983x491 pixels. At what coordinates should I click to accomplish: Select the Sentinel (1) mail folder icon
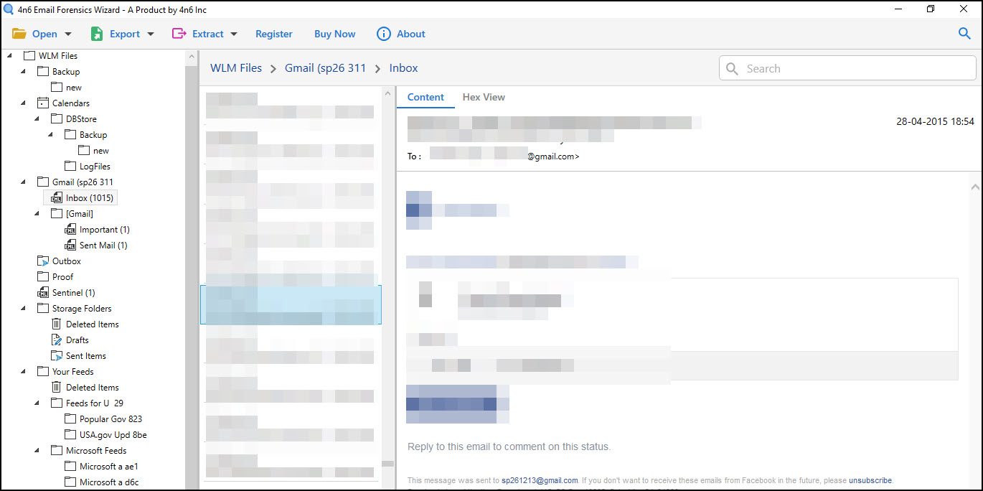[43, 292]
